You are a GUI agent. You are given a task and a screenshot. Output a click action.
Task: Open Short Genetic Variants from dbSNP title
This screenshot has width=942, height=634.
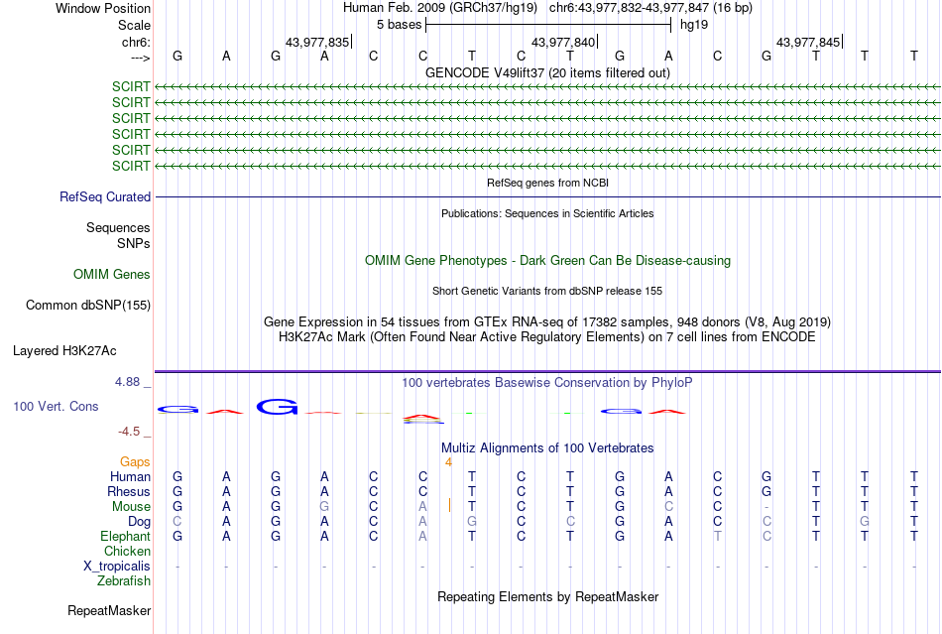547,291
